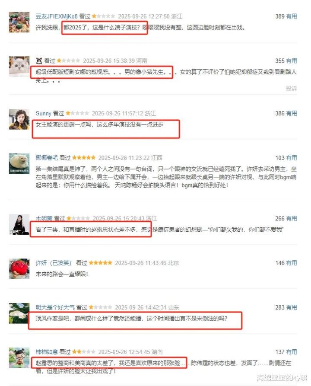Vote 146 有用 on 许妍 review
Image resolution: width=311 pixels, height=386 pixels.
click(286, 263)
